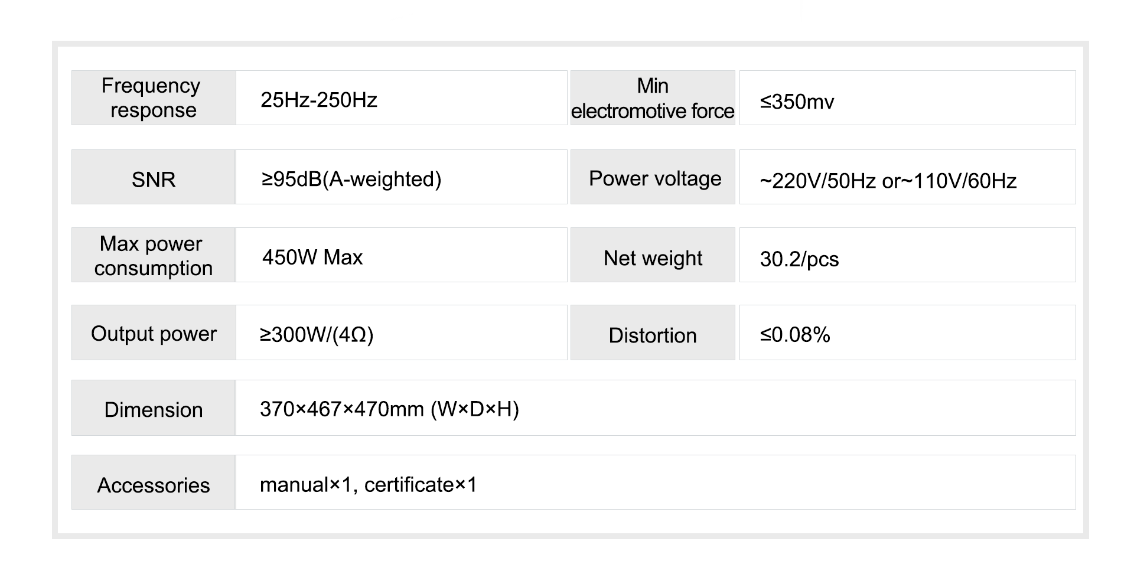Click the Net weight label cell
The image size is (1134, 574).
tap(653, 258)
